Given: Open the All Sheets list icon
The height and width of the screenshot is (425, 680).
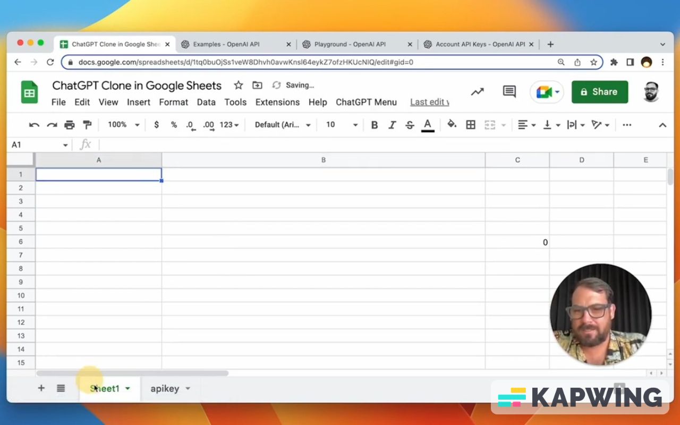Looking at the screenshot, I should 61,388.
